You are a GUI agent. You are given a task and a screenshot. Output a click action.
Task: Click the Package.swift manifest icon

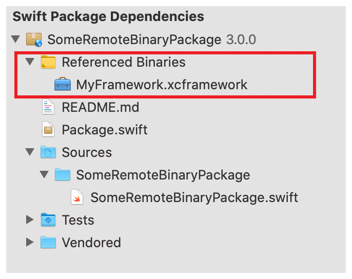pyautogui.click(x=48, y=130)
